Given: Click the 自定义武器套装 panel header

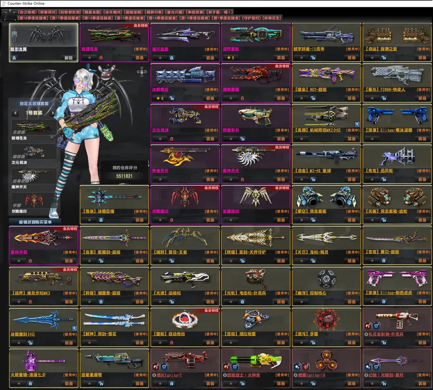Looking at the screenshot, I should pos(34,103).
